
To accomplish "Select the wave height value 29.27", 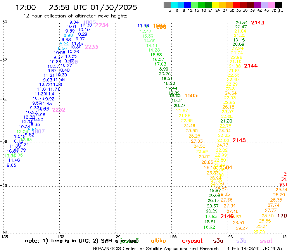I will click(x=242, y=228).
